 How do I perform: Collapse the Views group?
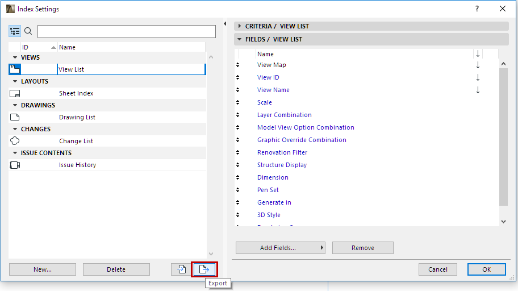15,57
